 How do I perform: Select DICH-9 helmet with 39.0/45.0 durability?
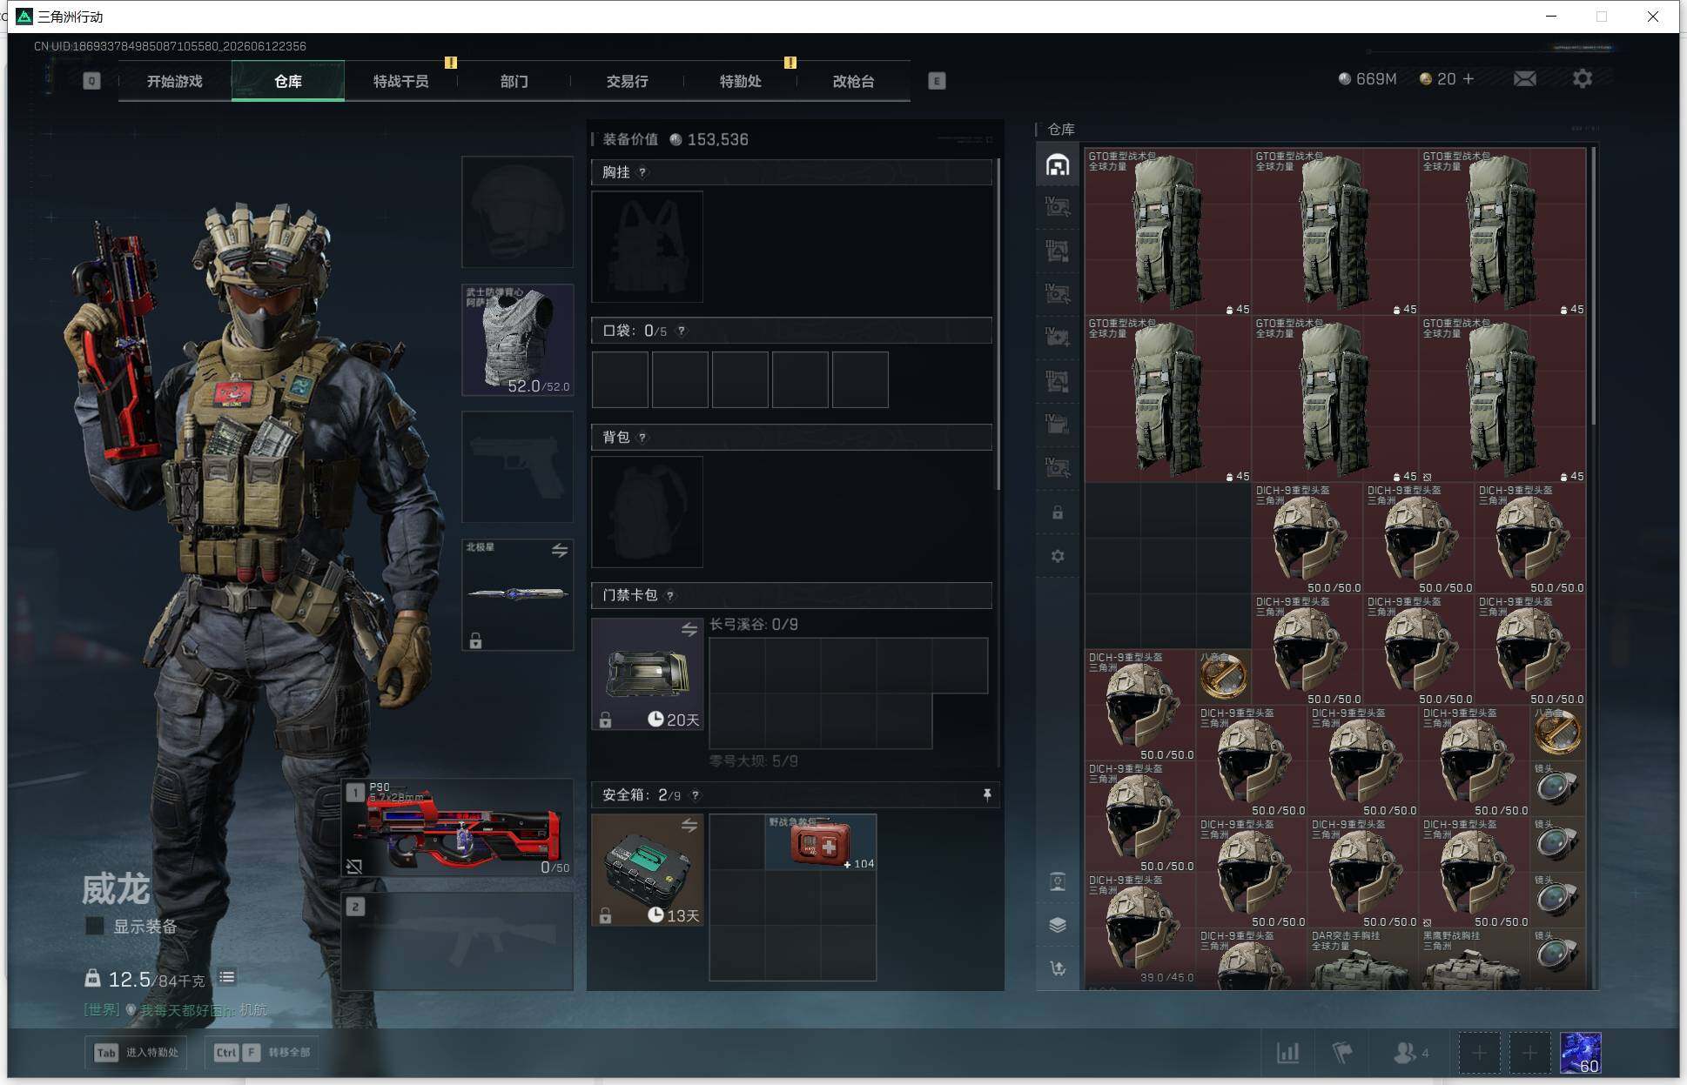point(1140,930)
